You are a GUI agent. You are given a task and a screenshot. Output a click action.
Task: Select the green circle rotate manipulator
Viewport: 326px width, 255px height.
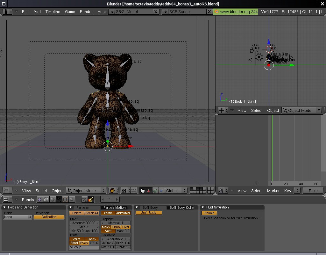[155, 191]
